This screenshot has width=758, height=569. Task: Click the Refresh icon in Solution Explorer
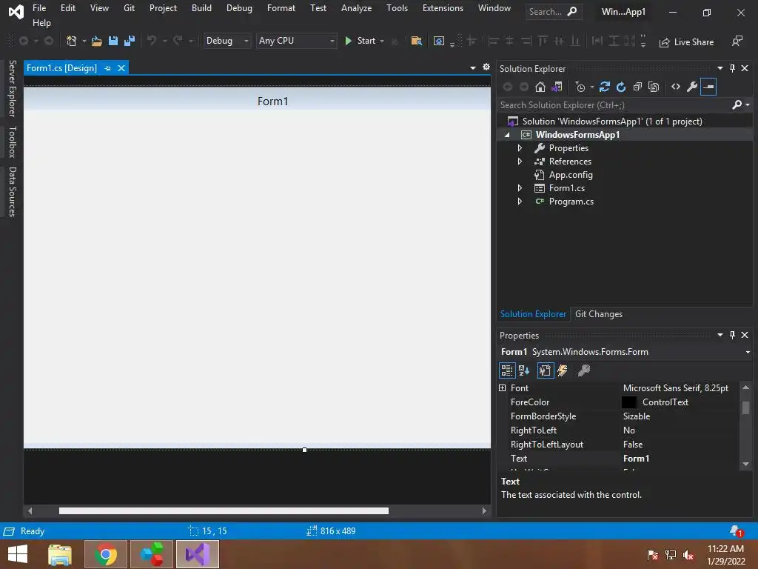pos(621,87)
